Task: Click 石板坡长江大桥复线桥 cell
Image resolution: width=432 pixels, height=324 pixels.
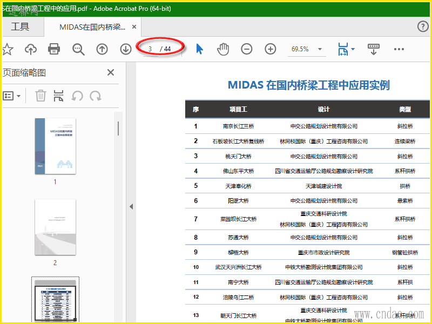Action: (x=238, y=141)
